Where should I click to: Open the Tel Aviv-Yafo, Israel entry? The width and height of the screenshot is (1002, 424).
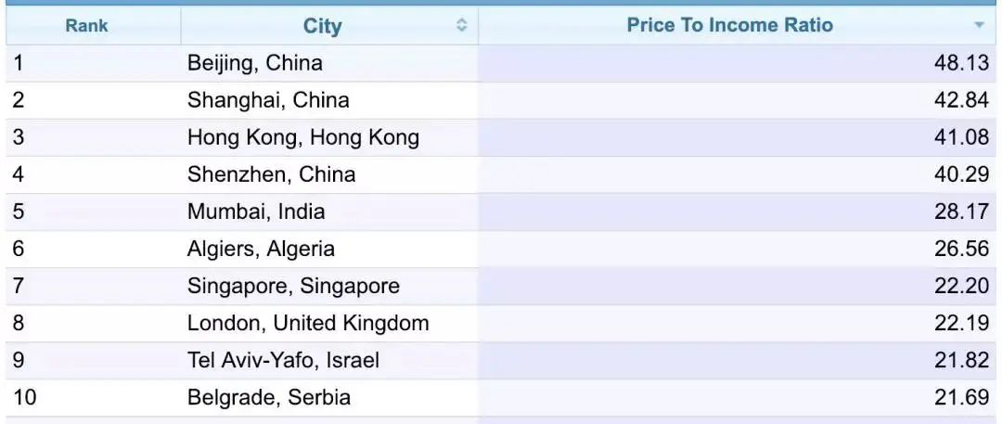pyautogui.click(x=283, y=360)
